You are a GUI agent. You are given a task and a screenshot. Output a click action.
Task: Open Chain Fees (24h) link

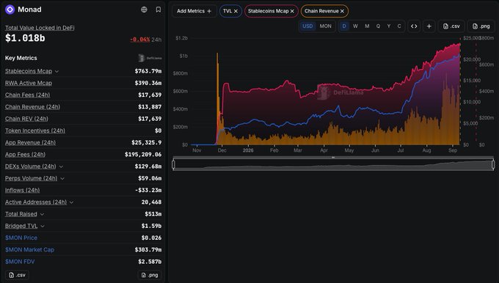click(x=27, y=95)
